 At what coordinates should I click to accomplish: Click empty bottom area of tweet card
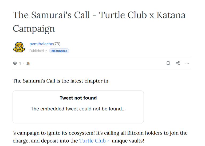tap(78, 118)
